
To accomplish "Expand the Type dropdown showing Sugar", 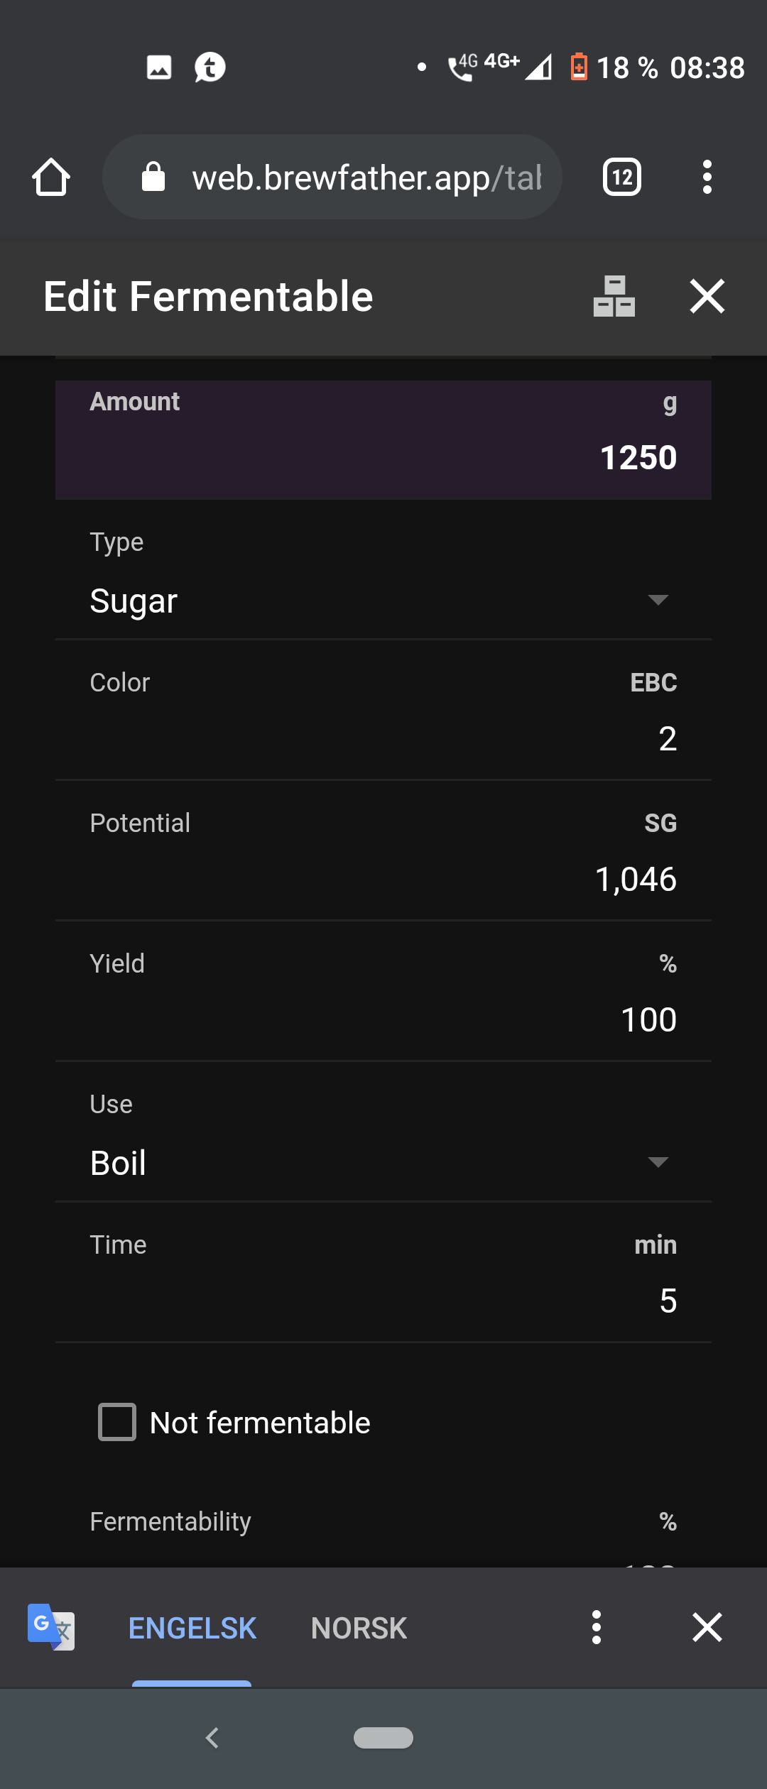I will click(383, 582).
